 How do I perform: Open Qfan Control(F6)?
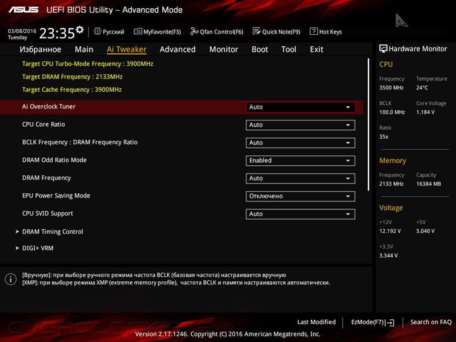[x=217, y=32]
